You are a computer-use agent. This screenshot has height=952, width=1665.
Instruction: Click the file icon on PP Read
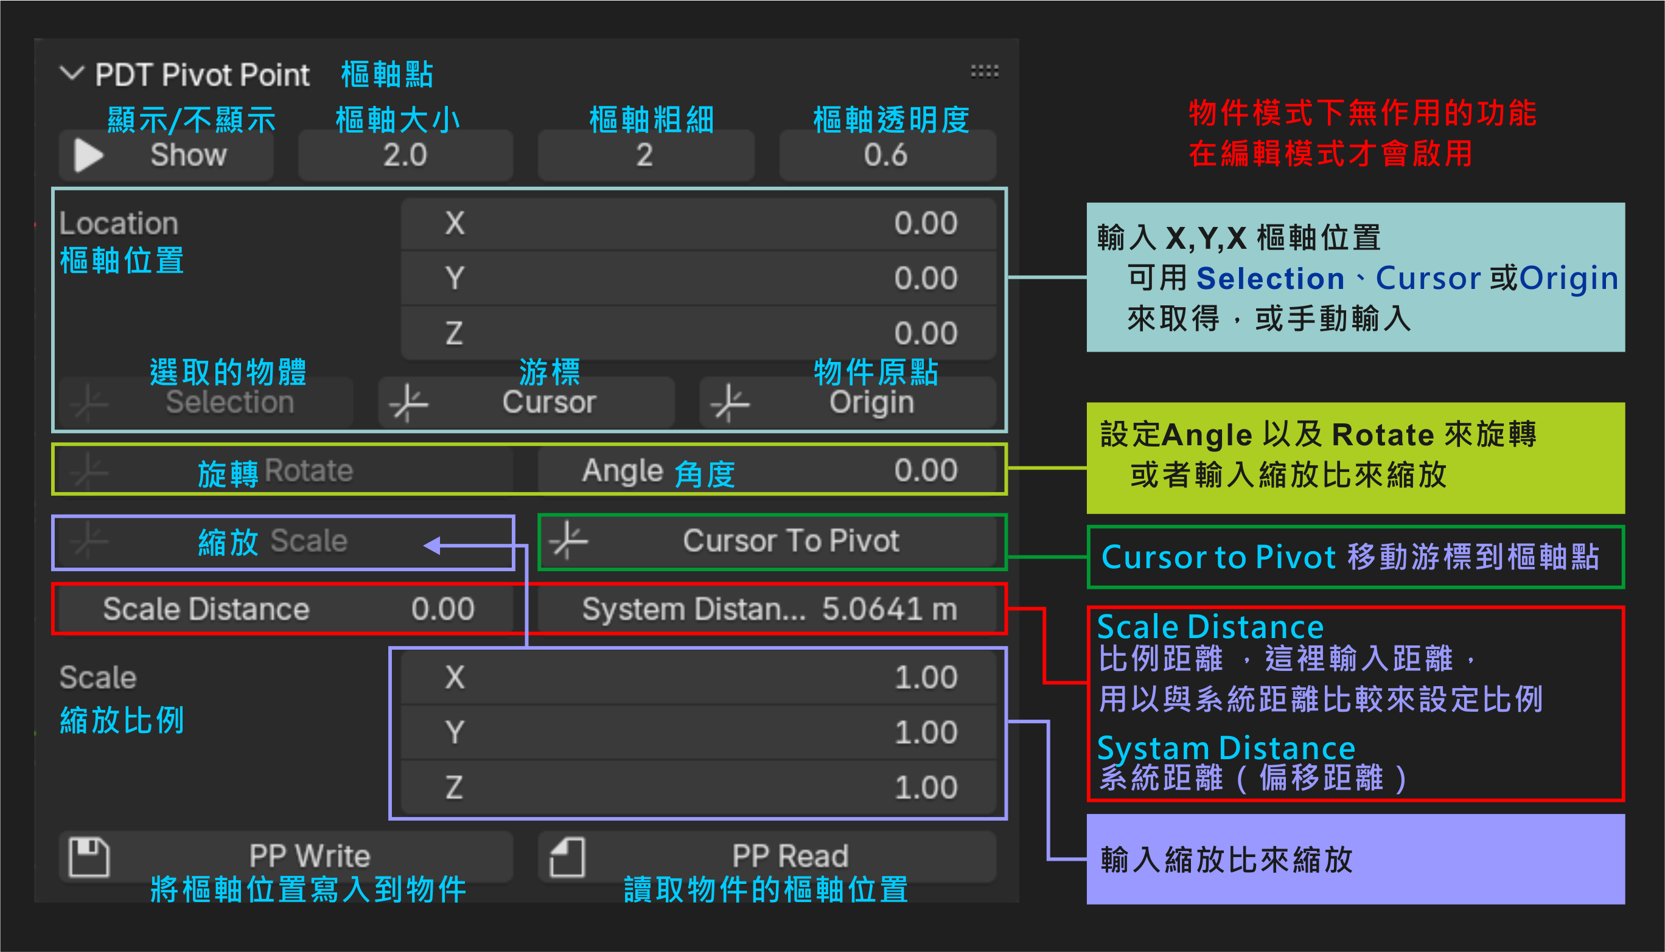567,855
